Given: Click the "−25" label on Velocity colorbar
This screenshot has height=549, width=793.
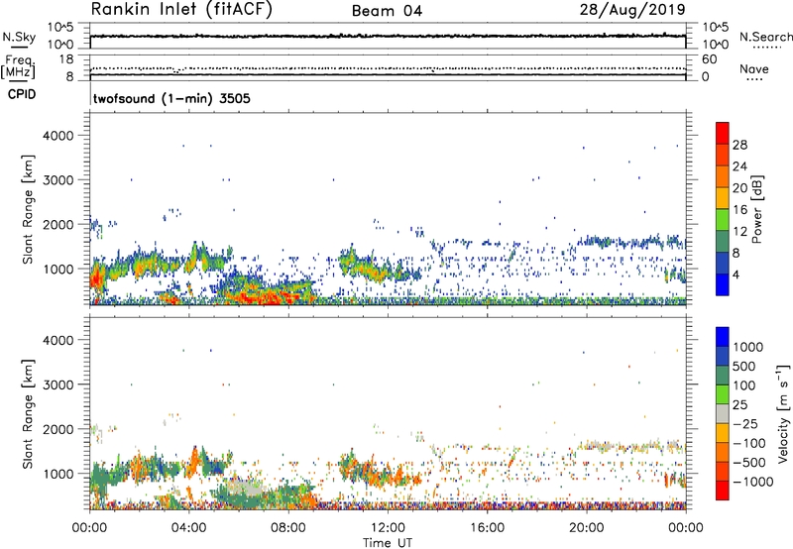Looking at the screenshot, I should point(745,424).
